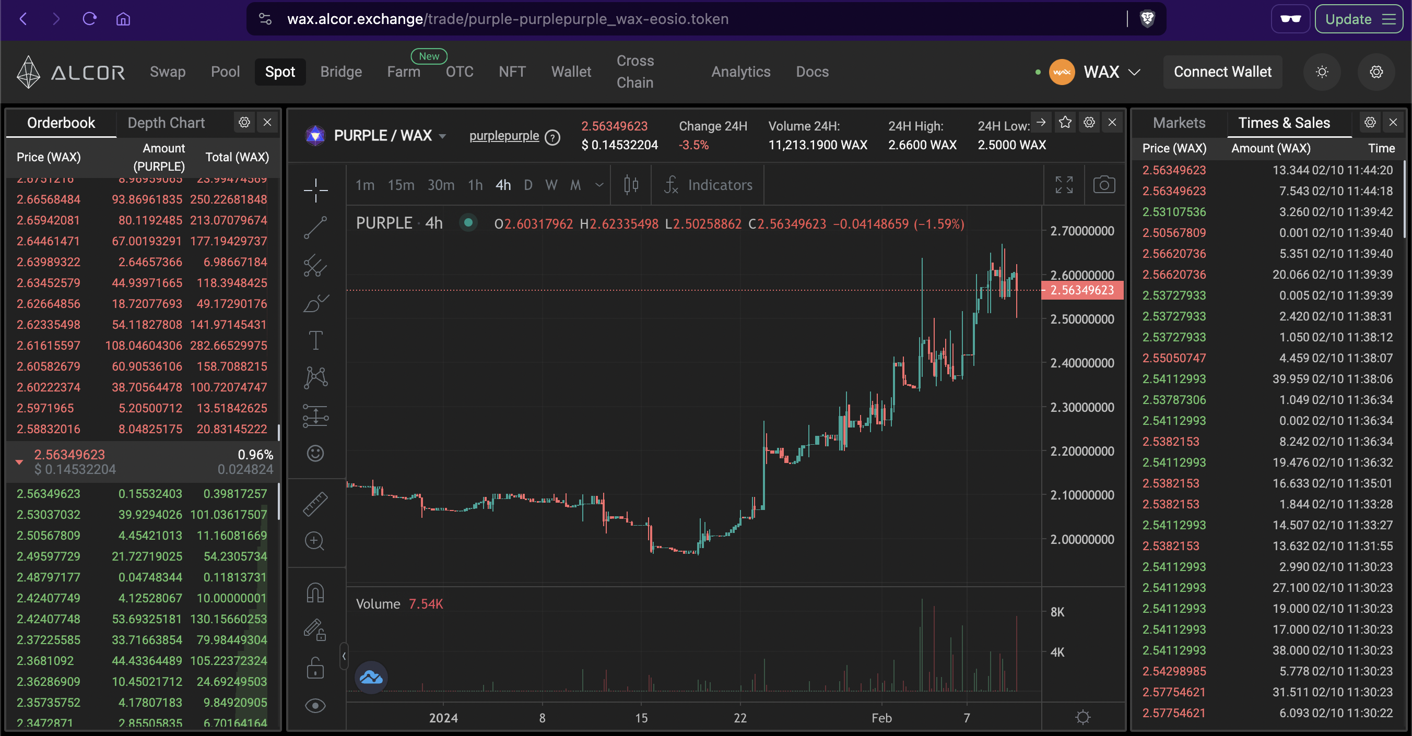Open site settings gear in header
1412x736 pixels.
[1376, 72]
